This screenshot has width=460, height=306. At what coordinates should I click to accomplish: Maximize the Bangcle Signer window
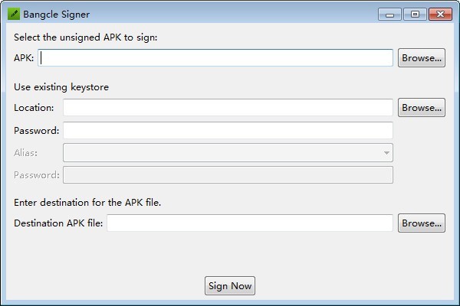click(x=415, y=14)
